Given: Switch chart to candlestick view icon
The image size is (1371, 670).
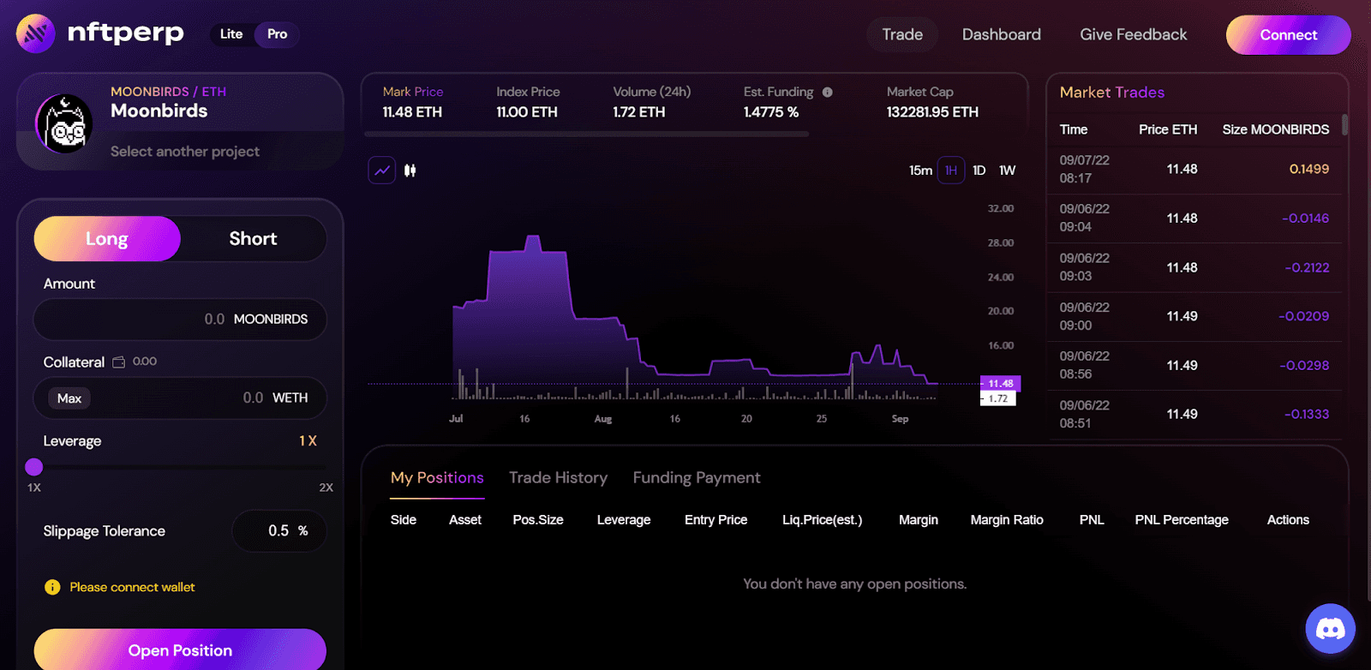Looking at the screenshot, I should pos(410,170).
